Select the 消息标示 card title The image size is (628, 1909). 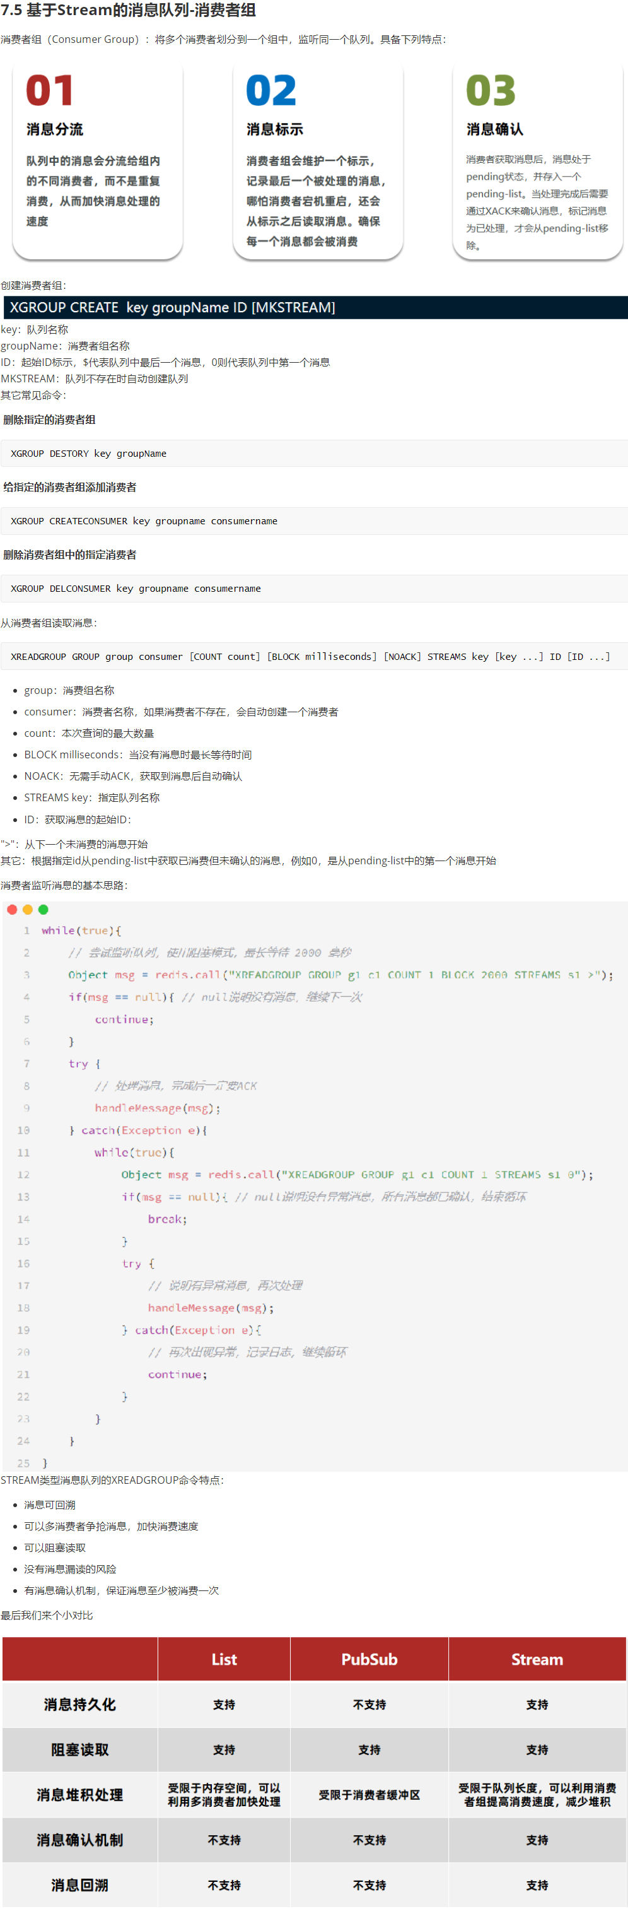(275, 130)
